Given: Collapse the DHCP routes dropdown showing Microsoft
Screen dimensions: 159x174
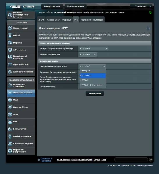Looking at the screenshot, I should tap(92, 66).
